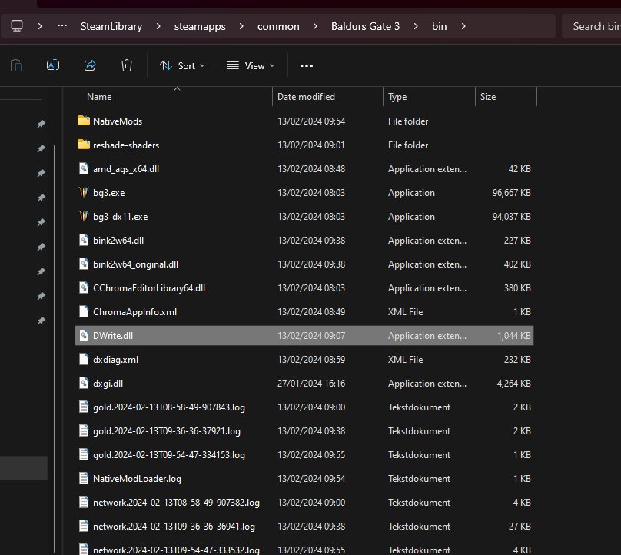Select the NativeMods folder icon
Screen dimensions: 621x555
coord(84,121)
